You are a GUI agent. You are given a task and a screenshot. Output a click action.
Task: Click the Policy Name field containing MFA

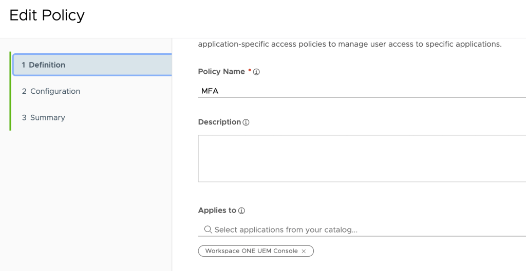click(360, 91)
